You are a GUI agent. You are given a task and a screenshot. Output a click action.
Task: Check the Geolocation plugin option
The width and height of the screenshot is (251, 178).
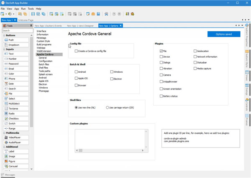point(195,51)
